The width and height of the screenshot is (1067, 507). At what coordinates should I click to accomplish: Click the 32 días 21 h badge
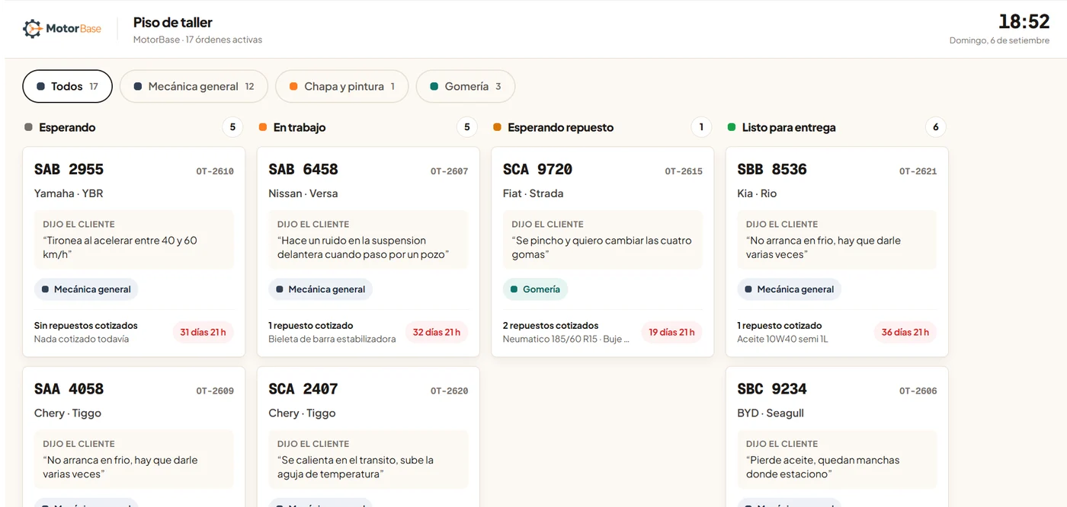pyautogui.click(x=437, y=332)
